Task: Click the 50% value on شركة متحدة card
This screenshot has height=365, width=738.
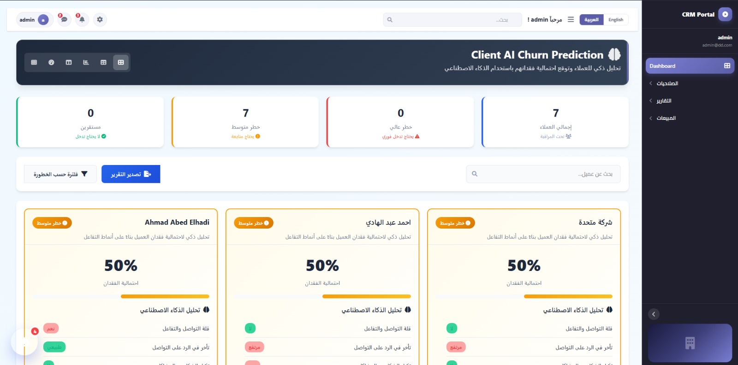Action: 524,265
